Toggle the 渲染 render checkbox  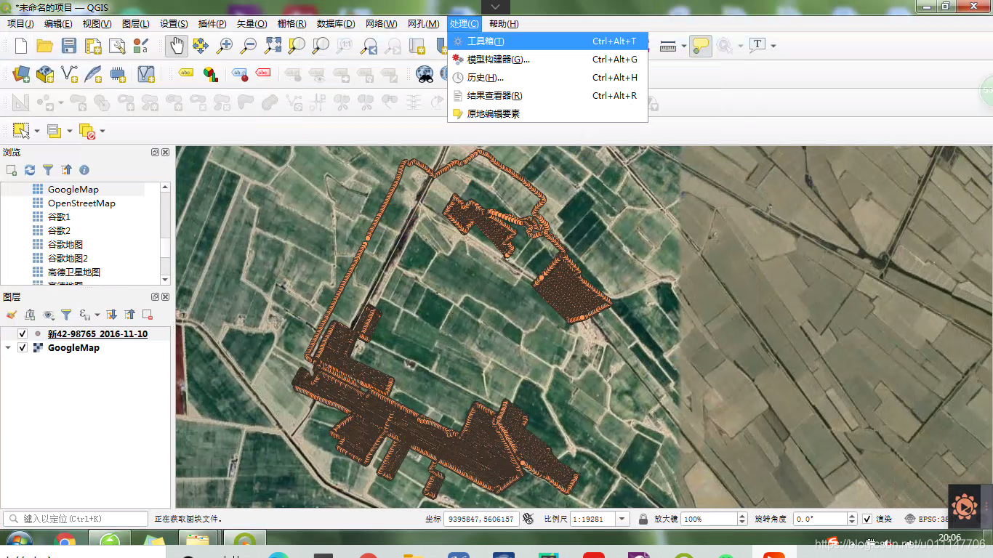click(867, 519)
